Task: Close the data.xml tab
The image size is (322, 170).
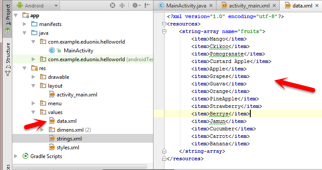Action: [317, 6]
